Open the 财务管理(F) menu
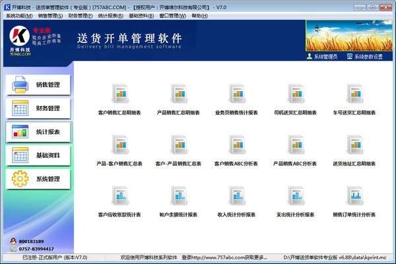396x264 pixels. point(81,16)
